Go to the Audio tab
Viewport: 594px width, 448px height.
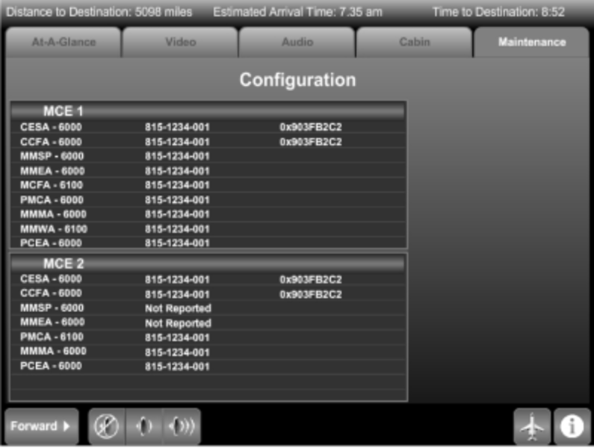click(297, 43)
